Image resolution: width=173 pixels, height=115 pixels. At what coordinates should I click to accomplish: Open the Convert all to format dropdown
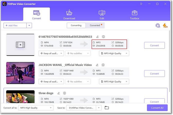pos(36,108)
